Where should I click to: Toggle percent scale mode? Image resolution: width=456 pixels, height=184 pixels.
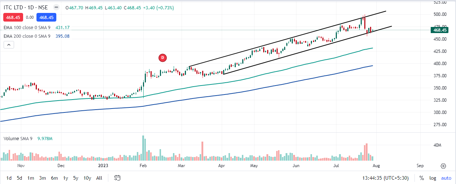coord(421,178)
